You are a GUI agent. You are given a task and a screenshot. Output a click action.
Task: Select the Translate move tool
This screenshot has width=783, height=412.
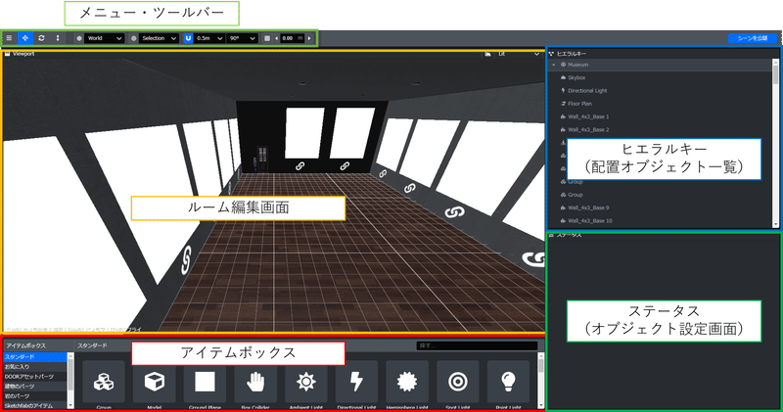click(x=25, y=38)
